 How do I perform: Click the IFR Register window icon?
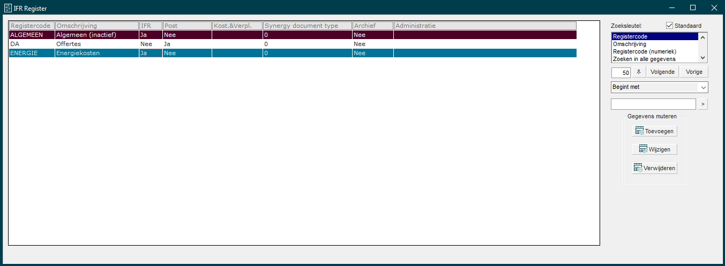coord(8,7)
